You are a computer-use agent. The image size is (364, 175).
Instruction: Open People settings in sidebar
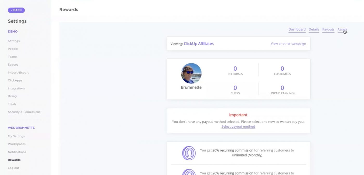(x=13, y=49)
